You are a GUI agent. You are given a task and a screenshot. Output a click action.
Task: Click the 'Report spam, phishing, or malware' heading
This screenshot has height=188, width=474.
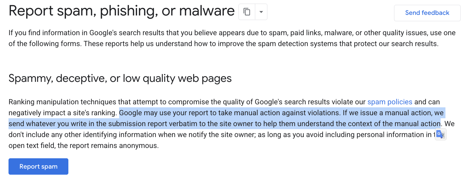(x=121, y=11)
